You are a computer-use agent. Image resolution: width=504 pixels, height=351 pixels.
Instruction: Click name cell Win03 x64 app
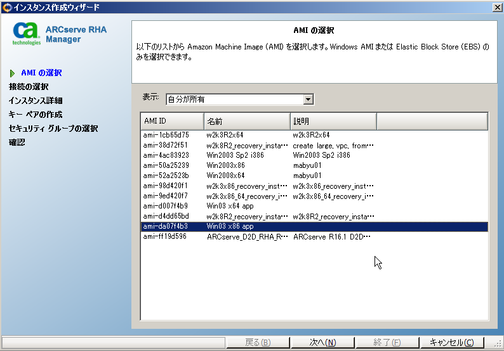point(230,206)
